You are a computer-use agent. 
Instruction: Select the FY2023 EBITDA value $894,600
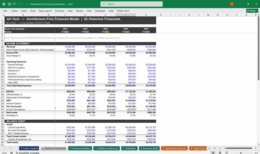[x=85, y=92]
